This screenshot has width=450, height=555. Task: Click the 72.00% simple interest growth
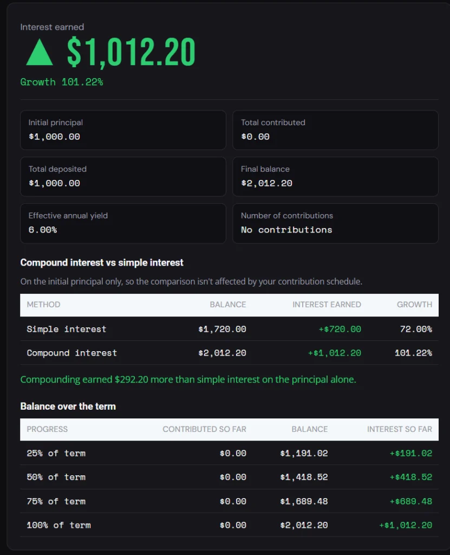pos(416,329)
